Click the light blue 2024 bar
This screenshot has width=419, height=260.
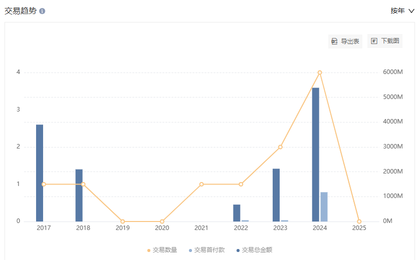pyautogui.click(x=324, y=207)
